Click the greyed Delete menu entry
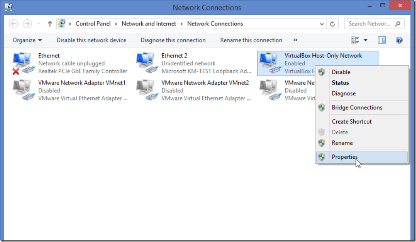This screenshot has width=416, height=242. pyautogui.click(x=362, y=132)
